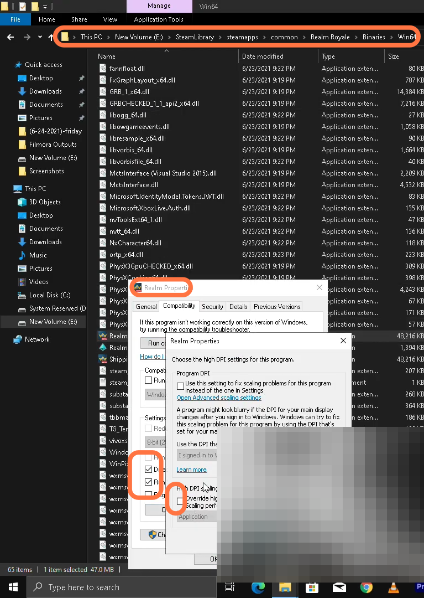Go up one folder level arrow
Screen dimensions: 424x598
click(51, 37)
